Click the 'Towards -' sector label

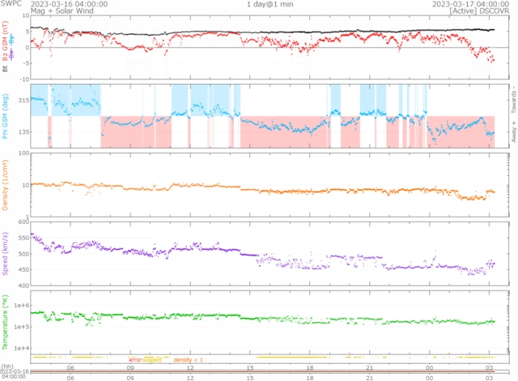pyautogui.click(x=512, y=99)
